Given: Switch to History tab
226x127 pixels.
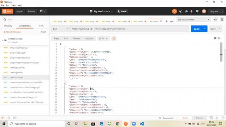Looking at the screenshot, I should 8,26.
